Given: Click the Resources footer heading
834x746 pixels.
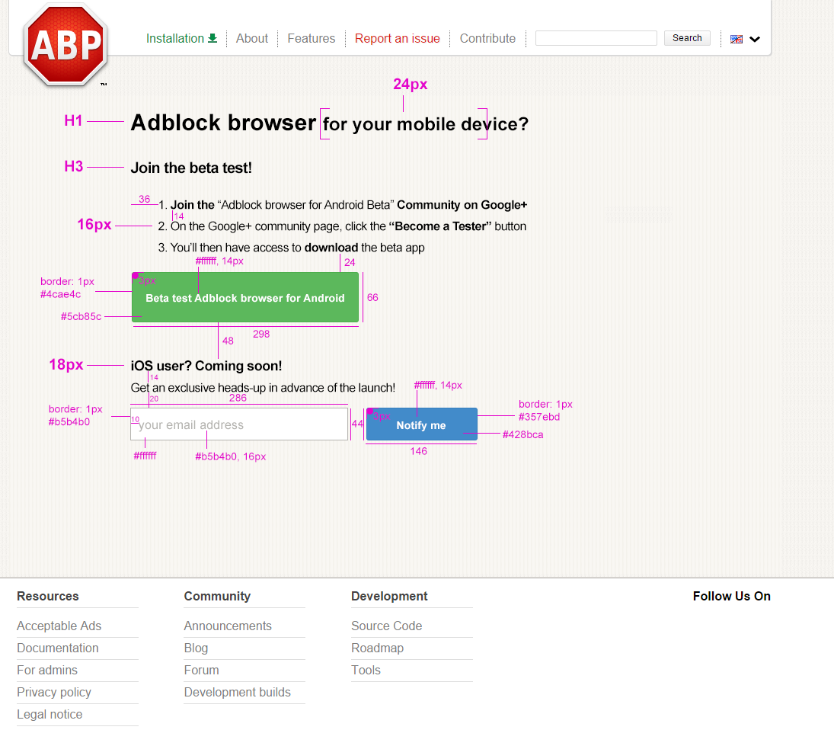Looking at the screenshot, I should point(48,596).
